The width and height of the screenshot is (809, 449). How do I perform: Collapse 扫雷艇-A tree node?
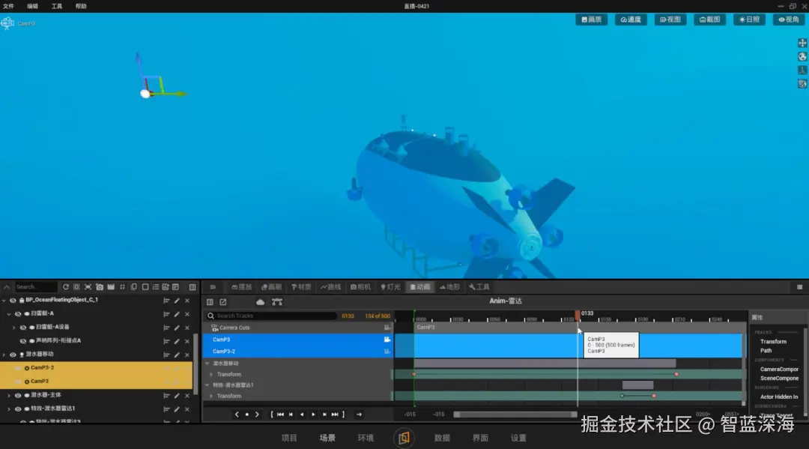point(9,314)
